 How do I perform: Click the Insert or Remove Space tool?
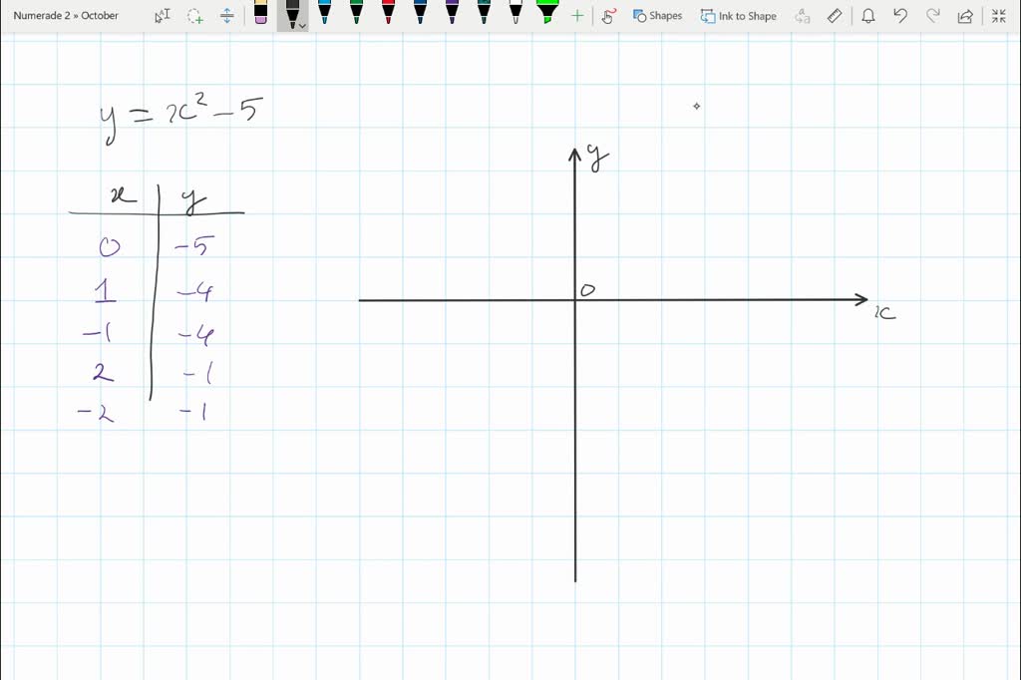point(227,16)
